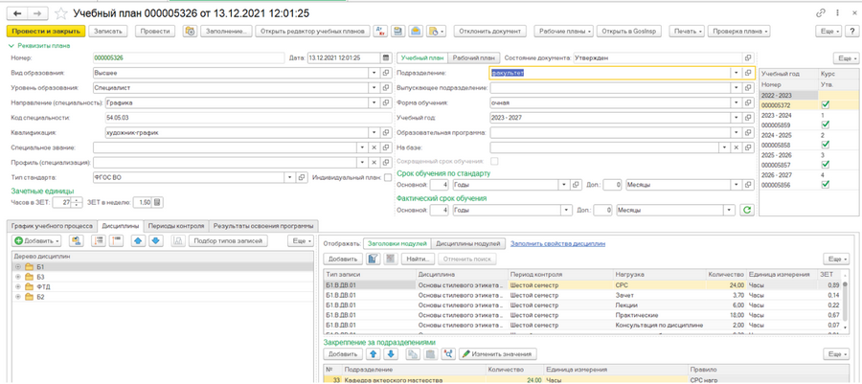Add this document to favorites with the star icon
Screen dimensions: 862x384
(x=62, y=12)
